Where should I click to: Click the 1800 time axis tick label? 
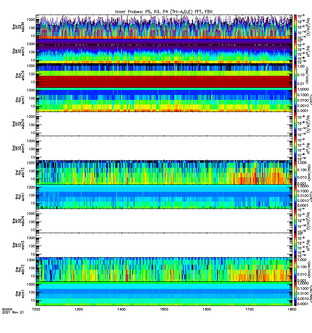292,309
